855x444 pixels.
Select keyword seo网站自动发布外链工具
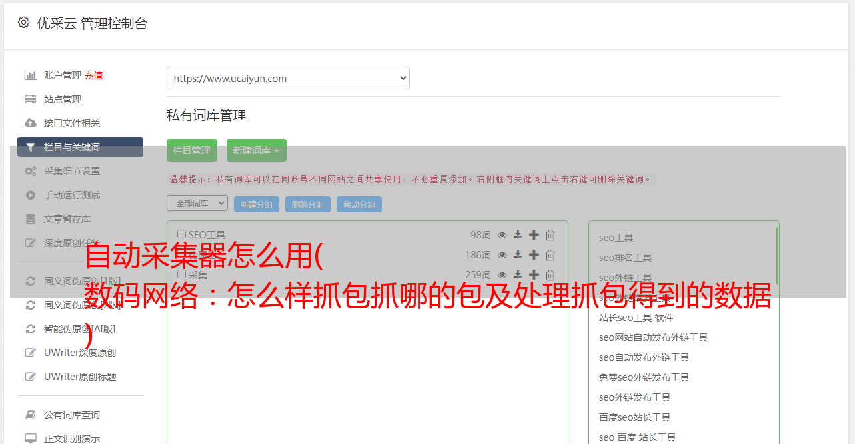click(654, 337)
